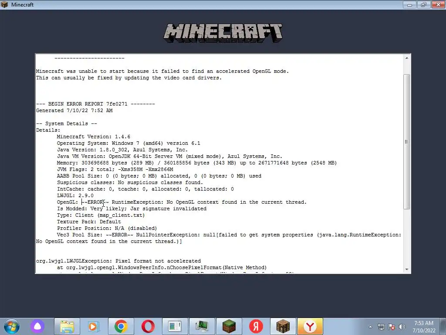Open Windows Explorer from the taskbar

[x=67, y=326]
